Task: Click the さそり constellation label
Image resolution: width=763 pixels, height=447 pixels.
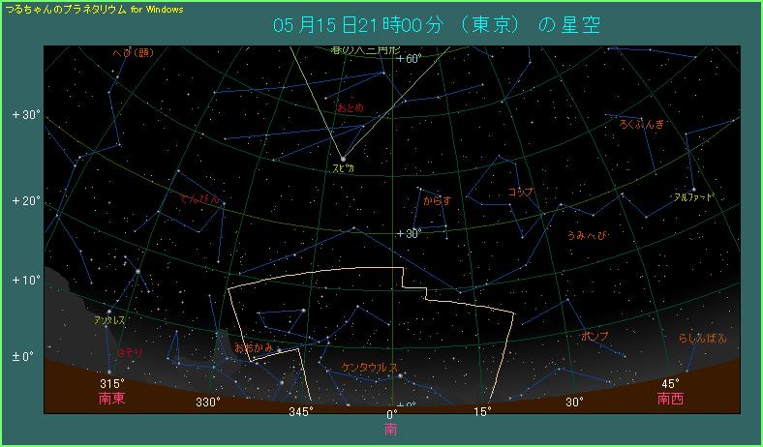Action: tap(129, 352)
